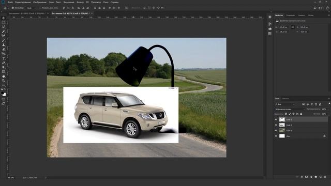Select the Horizontal Type tool
Viewport: 331px width, 186px height.
tap(4, 58)
